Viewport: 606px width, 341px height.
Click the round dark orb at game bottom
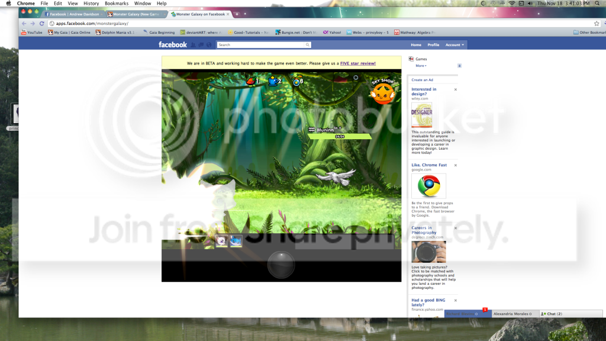[x=281, y=265]
